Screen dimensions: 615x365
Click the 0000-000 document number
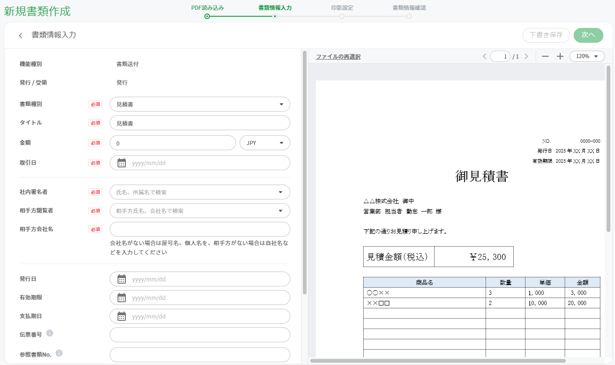tap(590, 141)
